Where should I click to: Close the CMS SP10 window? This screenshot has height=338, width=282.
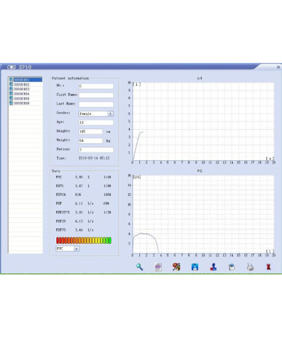point(278,67)
